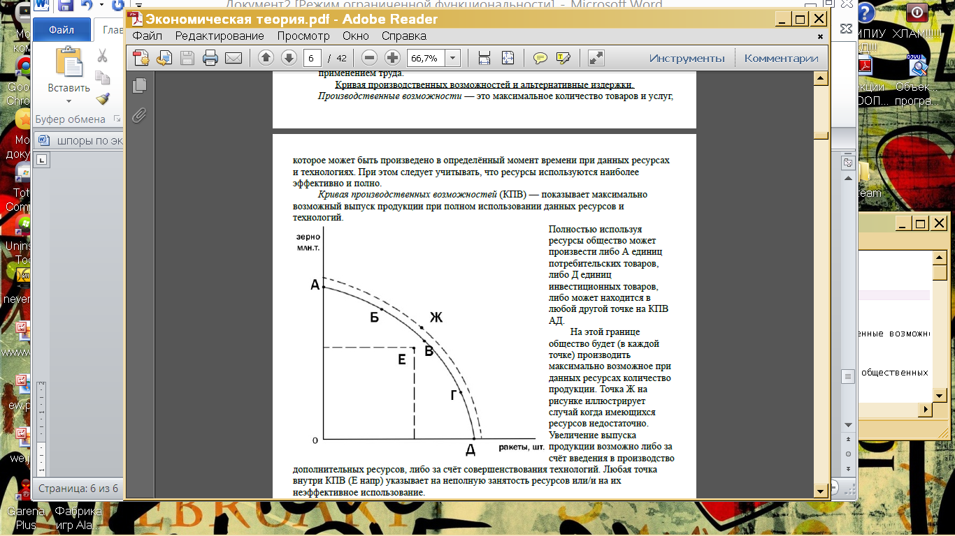Viewport: 955px width, 536px height.
Task: Click the шпоры по эк document tab in Word
Action: click(x=81, y=140)
